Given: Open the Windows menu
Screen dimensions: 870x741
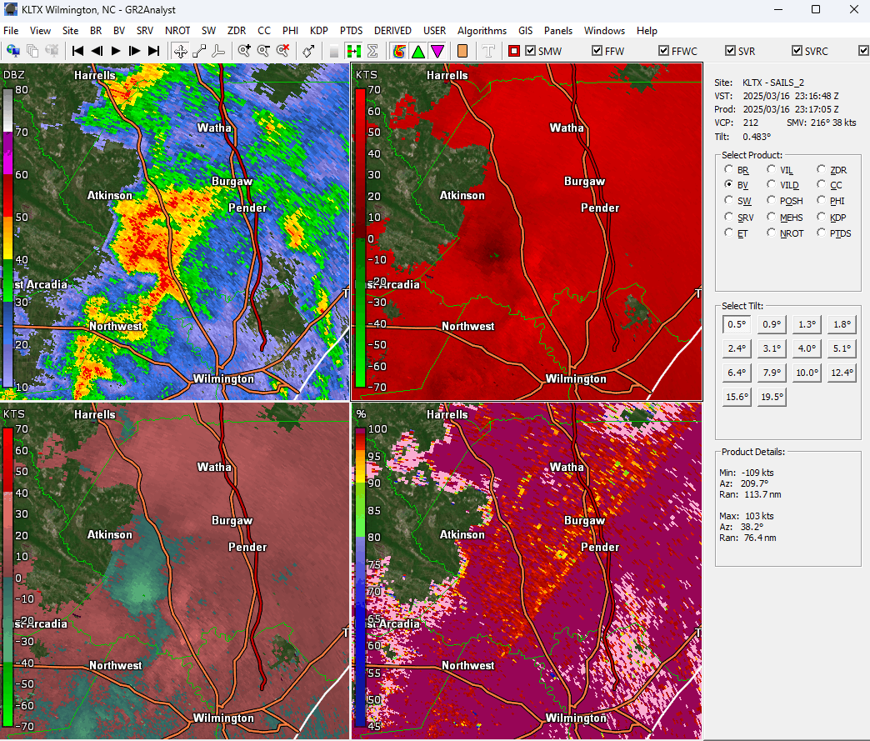Looking at the screenshot, I should tap(604, 31).
